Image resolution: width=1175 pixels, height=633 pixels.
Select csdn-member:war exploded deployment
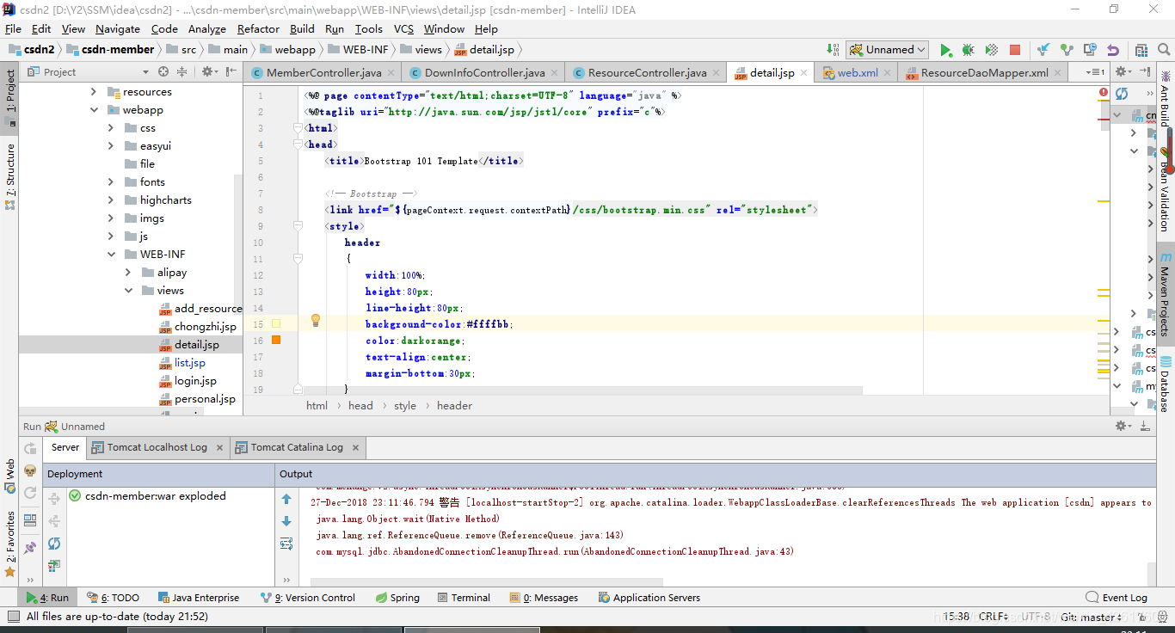(x=155, y=496)
